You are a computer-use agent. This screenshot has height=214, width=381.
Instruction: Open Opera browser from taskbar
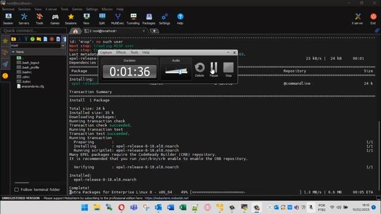[x=121, y=207]
